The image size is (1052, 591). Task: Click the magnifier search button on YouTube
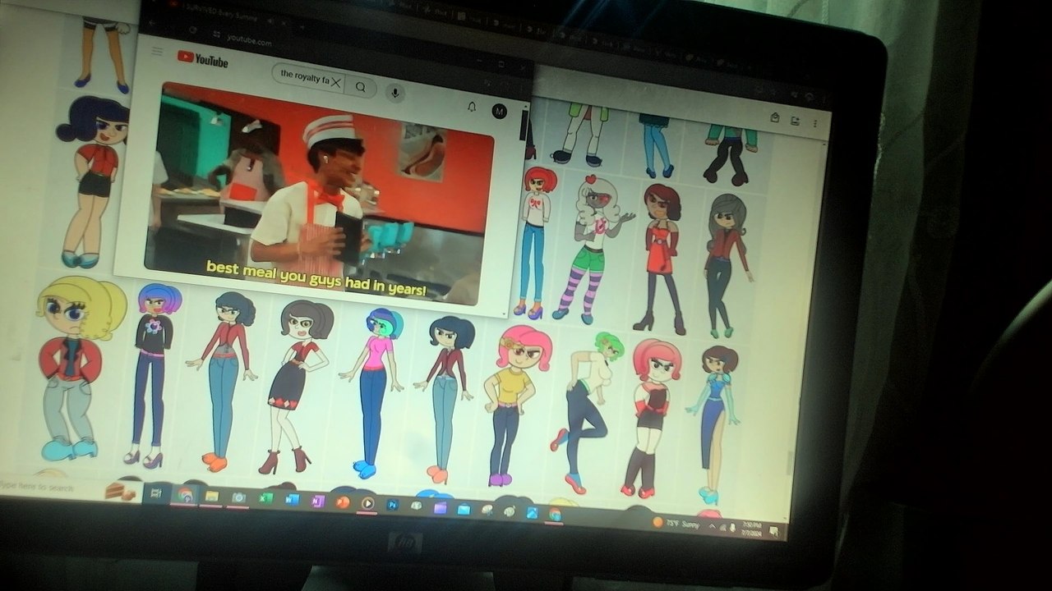click(x=360, y=86)
